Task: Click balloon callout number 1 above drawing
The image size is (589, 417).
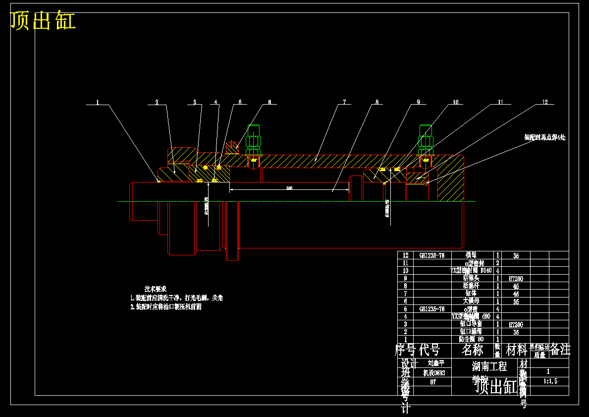Action: click(x=97, y=102)
